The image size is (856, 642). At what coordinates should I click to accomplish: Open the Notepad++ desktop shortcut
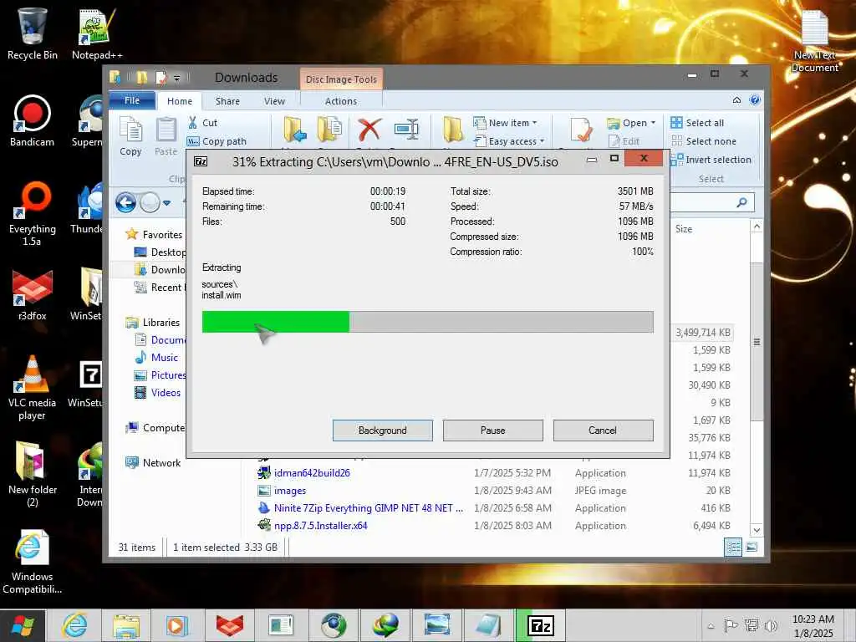point(97,33)
